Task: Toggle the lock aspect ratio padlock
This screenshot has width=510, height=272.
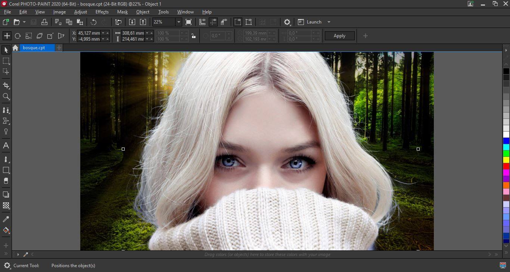Action: point(193,36)
